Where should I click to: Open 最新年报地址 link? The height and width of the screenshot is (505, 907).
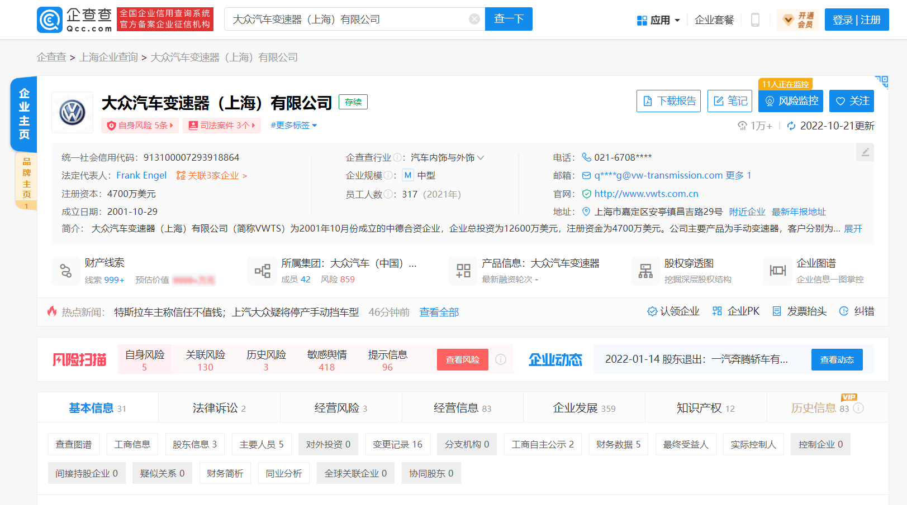click(799, 211)
